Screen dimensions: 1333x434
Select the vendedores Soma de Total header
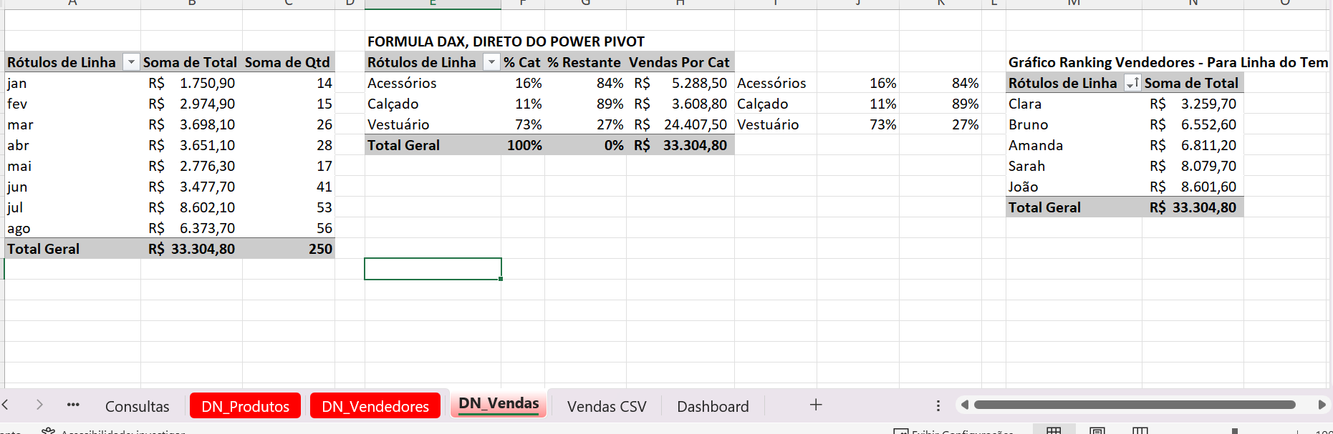point(1193,83)
